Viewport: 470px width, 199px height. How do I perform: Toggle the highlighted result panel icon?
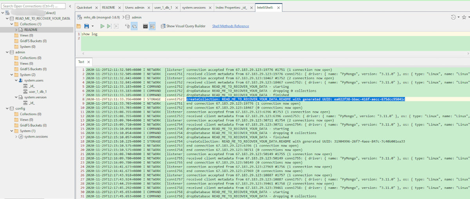[152, 26]
